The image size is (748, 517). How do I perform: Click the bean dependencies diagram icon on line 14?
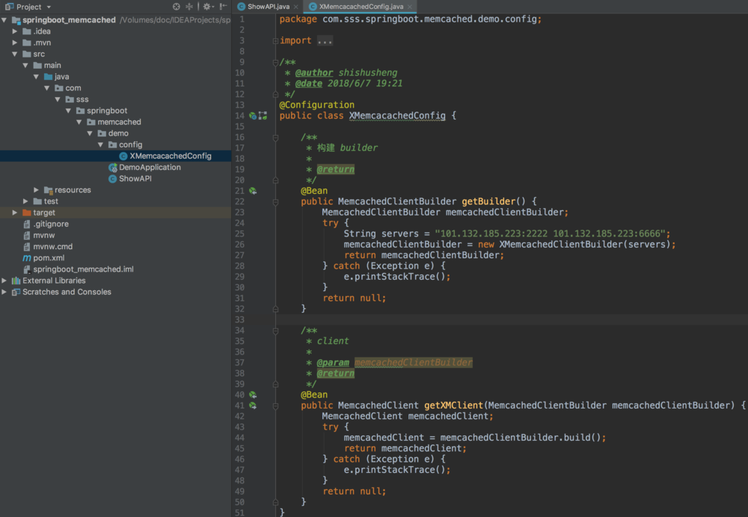click(263, 116)
